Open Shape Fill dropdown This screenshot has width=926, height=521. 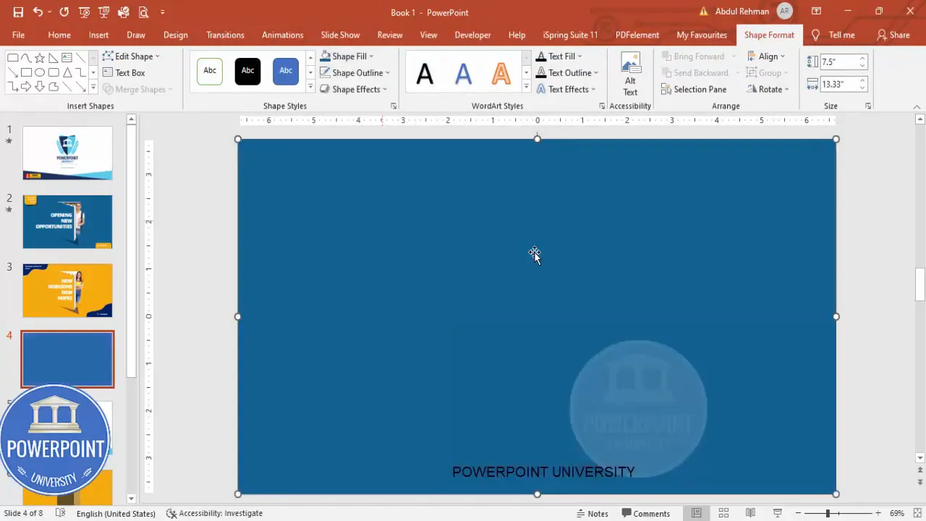347,56
